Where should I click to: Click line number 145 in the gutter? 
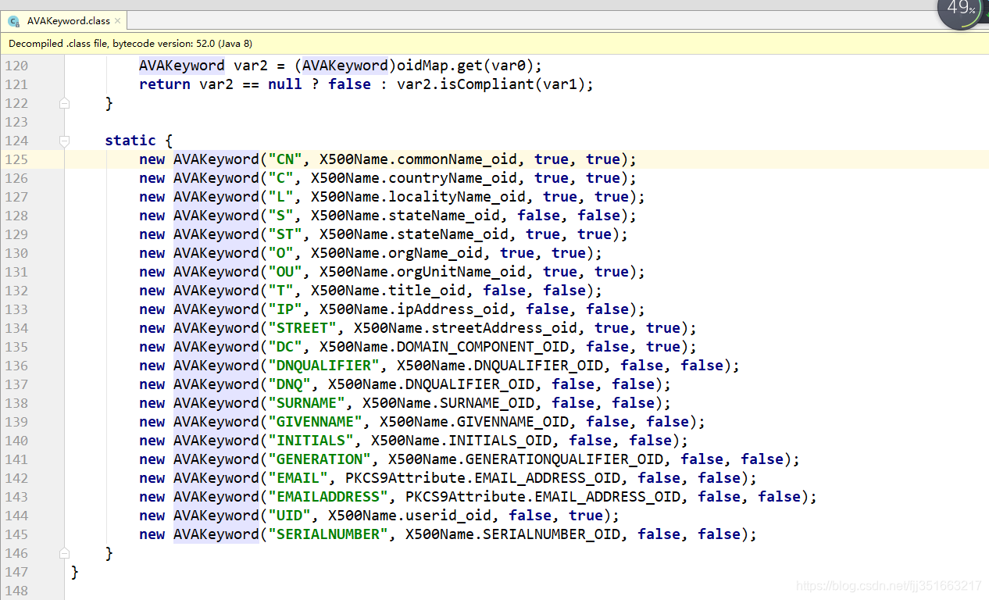[x=16, y=534]
